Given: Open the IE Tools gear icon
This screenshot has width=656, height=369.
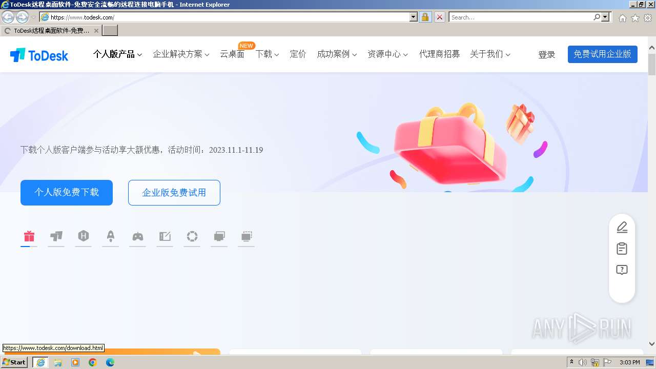Looking at the screenshot, I should tap(648, 18).
